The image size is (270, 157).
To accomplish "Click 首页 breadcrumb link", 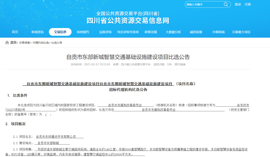I will [13, 43].
